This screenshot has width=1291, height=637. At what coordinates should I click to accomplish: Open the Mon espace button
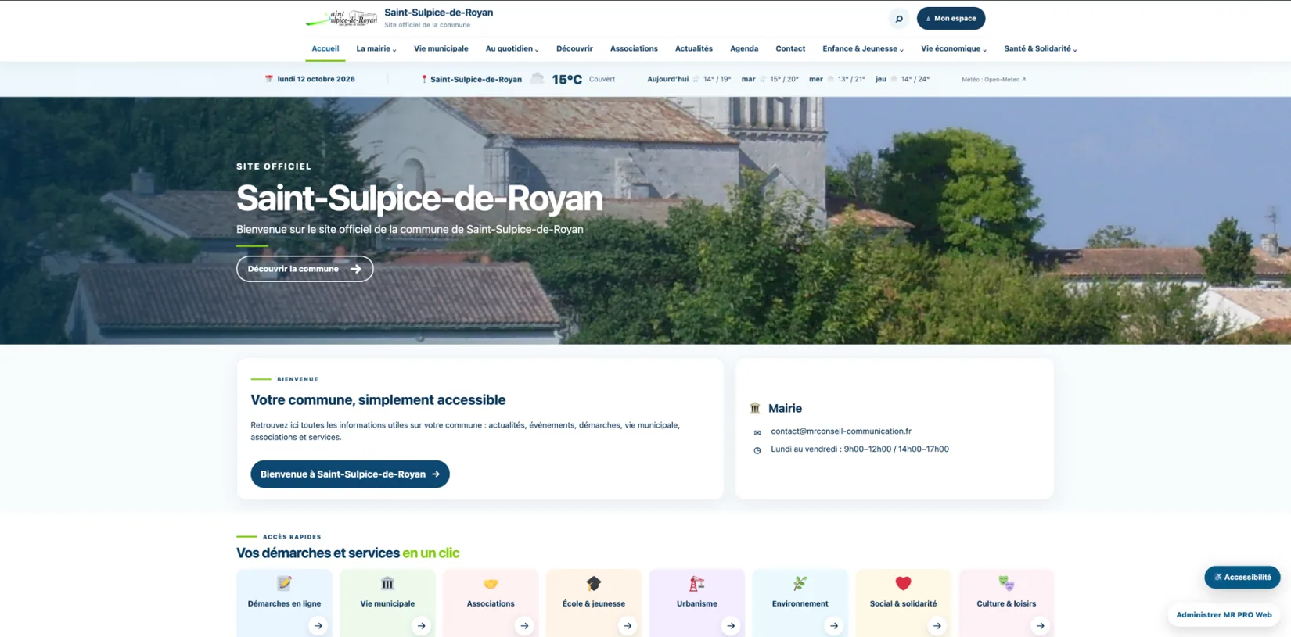[x=951, y=19]
